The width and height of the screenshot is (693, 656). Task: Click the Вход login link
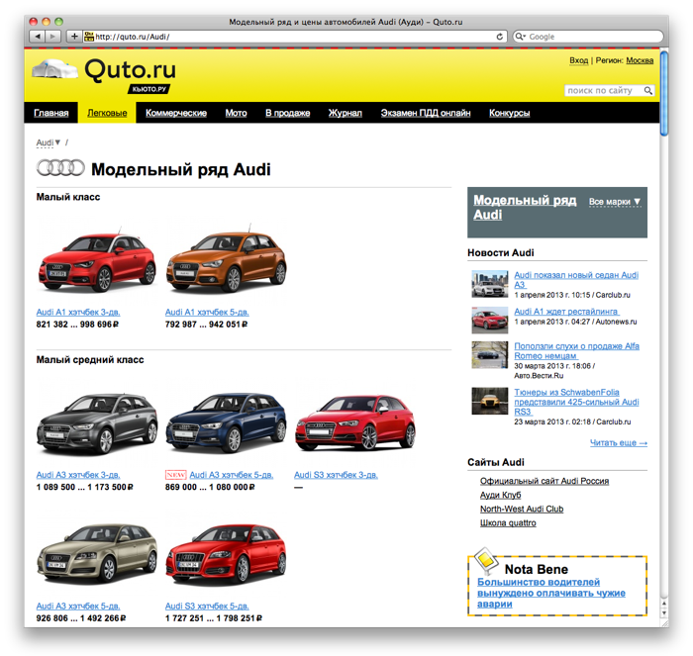pos(578,60)
